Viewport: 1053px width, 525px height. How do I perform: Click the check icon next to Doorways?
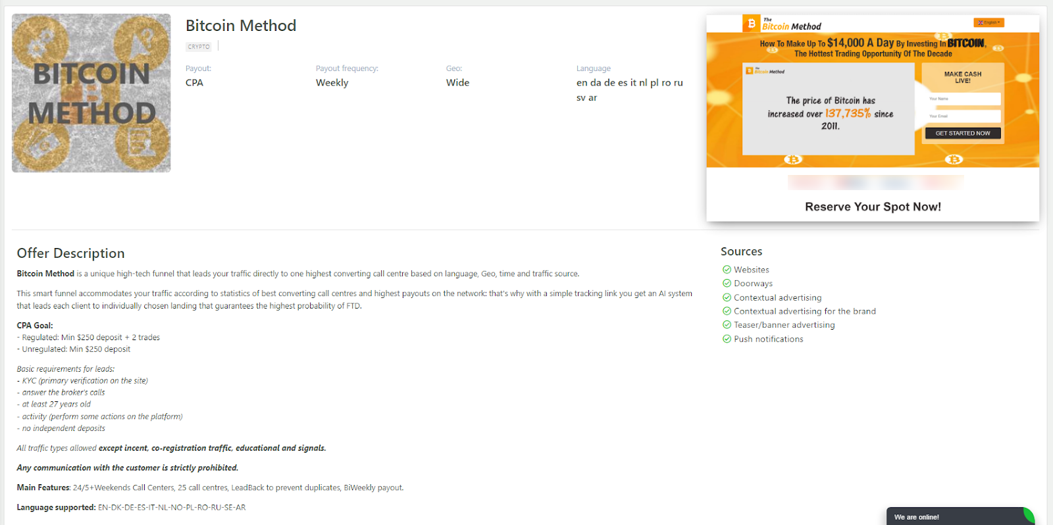(x=727, y=284)
